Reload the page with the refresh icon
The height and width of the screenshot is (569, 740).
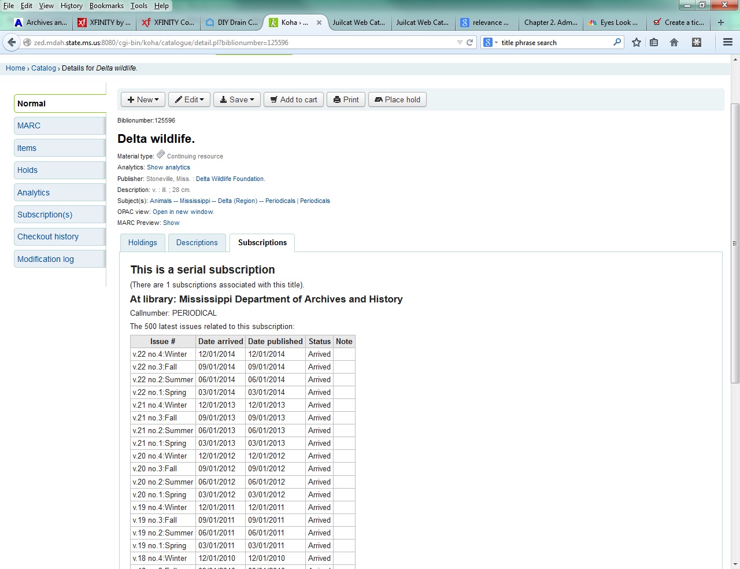tap(470, 42)
